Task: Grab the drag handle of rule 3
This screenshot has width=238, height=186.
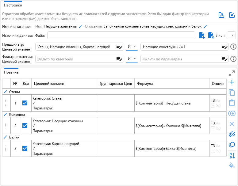Action: 6,148
